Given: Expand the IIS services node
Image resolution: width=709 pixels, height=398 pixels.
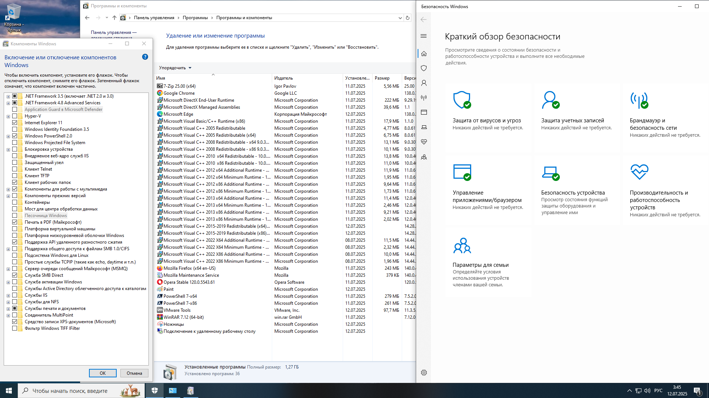Looking at the screenshot, I should tap(8, 295).
